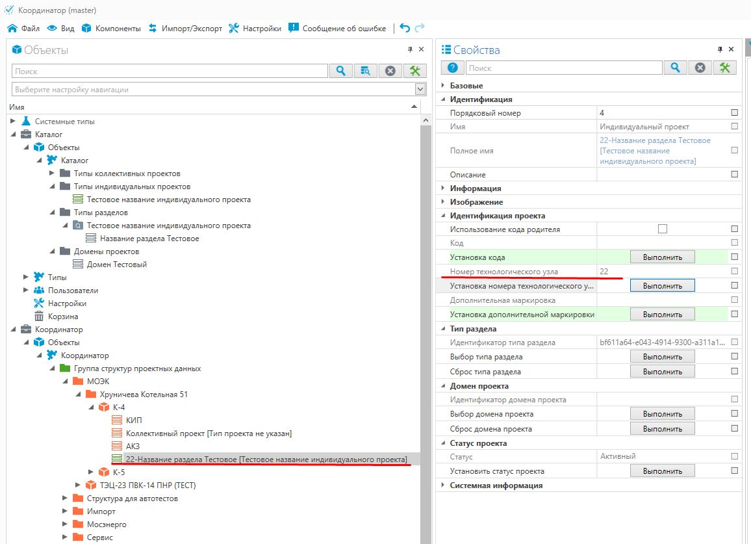Viewport: 751px width, 544px height.
Task: Tick the checkbox at the 'Описание' row end
Action: (734, 175)
